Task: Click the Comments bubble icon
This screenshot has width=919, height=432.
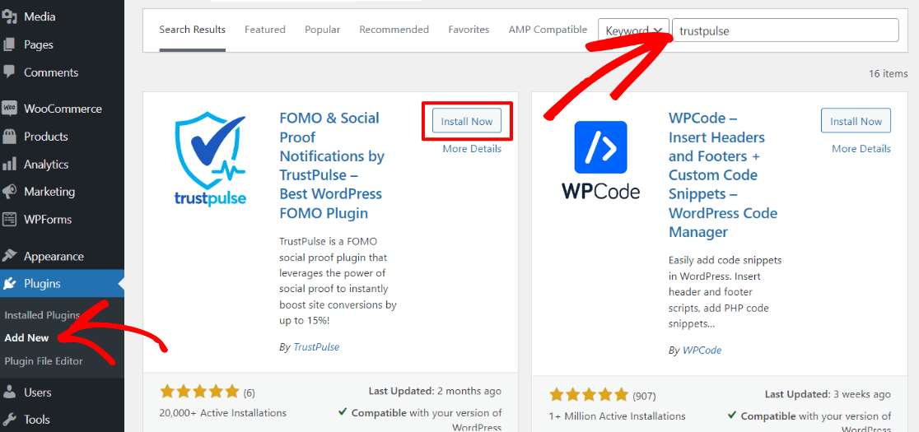Action: [9, 72]
